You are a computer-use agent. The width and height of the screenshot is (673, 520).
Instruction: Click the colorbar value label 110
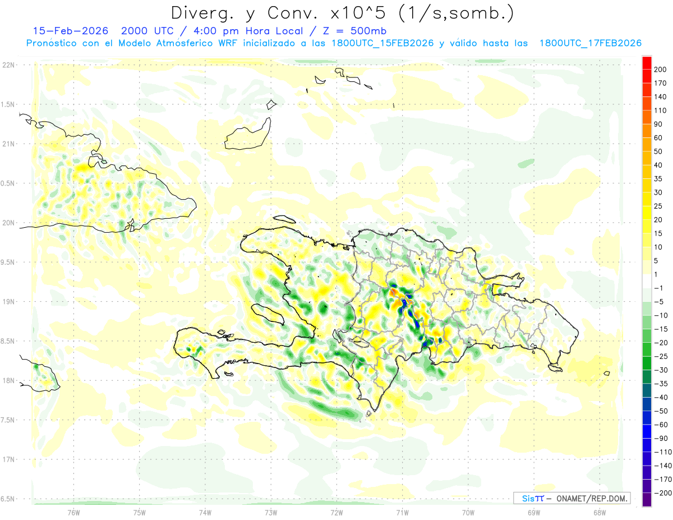pos(660,111)
